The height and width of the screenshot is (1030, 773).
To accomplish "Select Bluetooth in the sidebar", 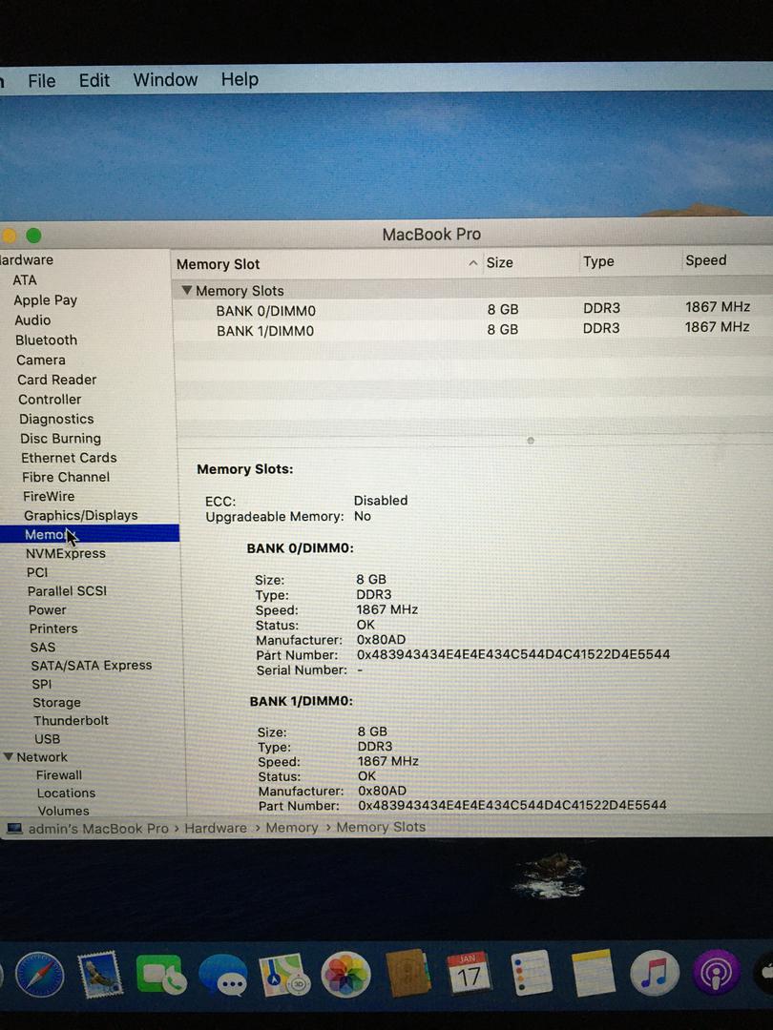I will [46, 340].
